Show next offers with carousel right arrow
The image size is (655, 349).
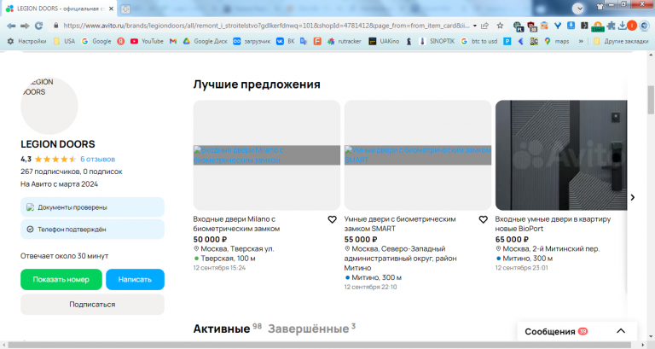633,197
